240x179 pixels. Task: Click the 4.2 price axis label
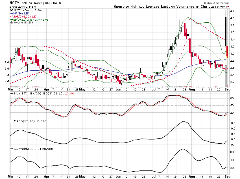(232, 11)
